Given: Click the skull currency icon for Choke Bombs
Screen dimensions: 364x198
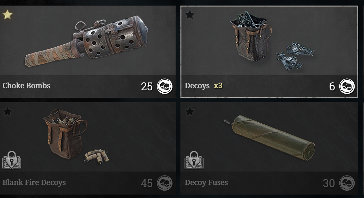Looking at the screenshot, I should click(165, 86).
